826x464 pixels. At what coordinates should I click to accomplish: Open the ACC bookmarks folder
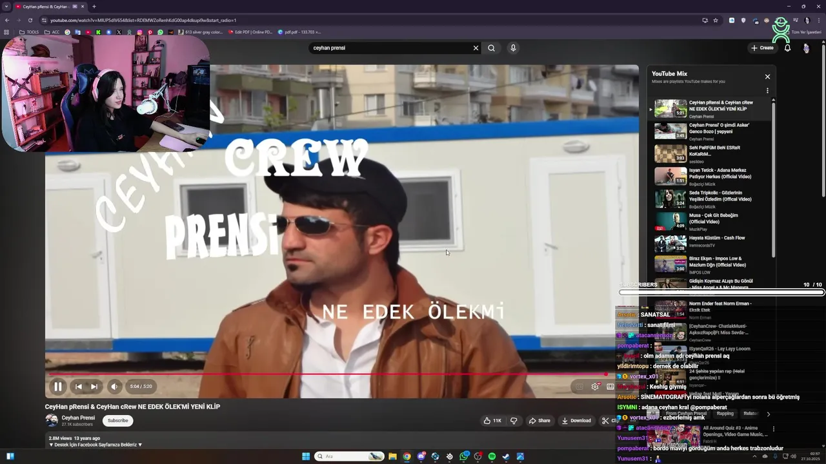(x=52, y=32)
